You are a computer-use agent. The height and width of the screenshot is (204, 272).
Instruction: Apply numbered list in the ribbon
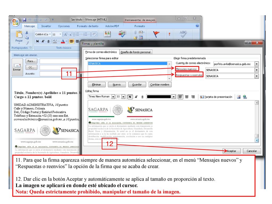click(x=85, y=34)
